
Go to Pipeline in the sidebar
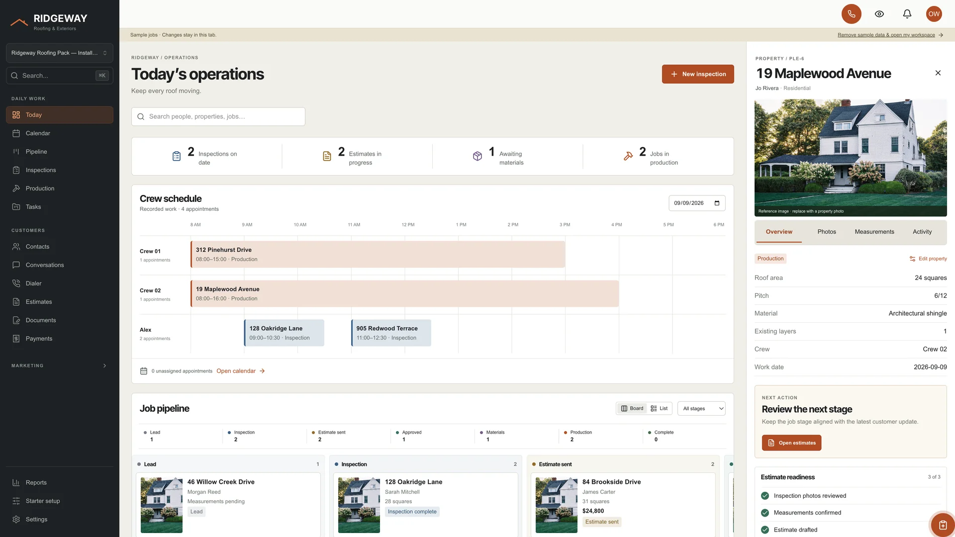click(x=60, y=152)
